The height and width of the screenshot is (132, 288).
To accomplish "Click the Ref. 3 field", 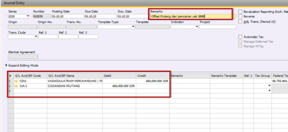I will pos(88,37).
